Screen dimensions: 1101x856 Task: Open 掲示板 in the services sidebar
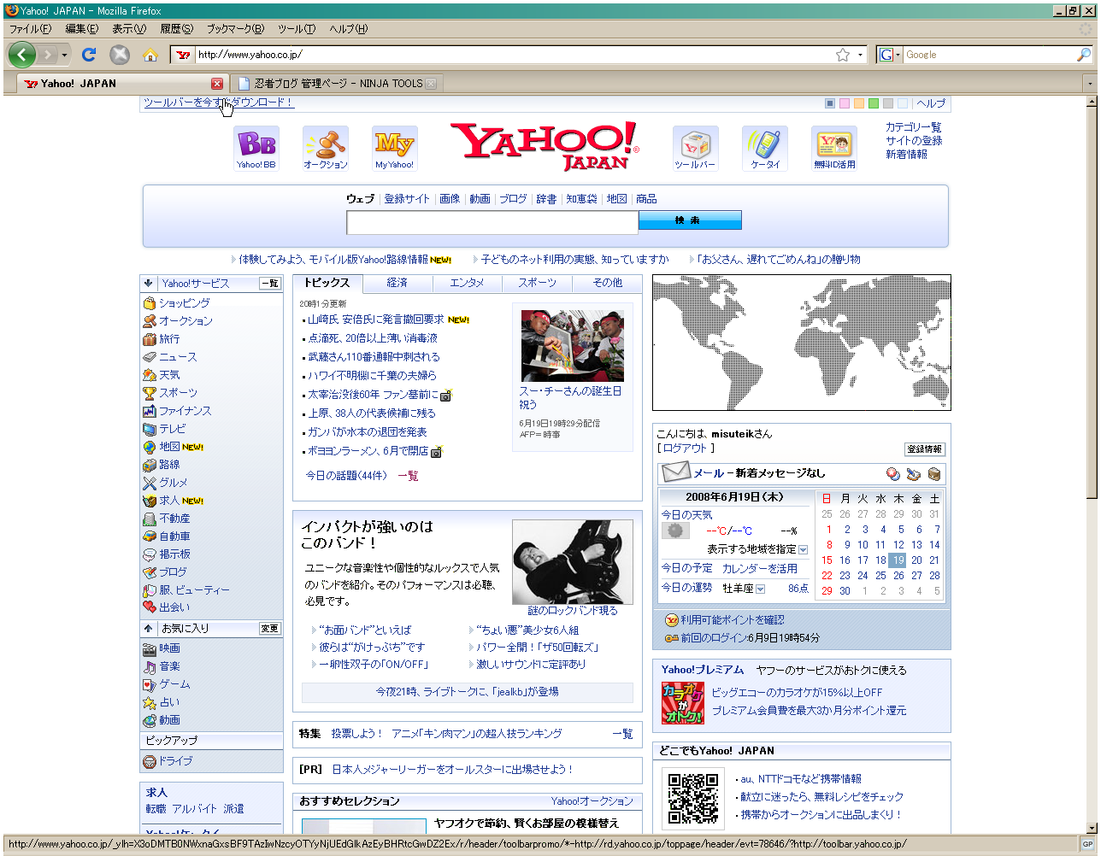point(174,554)
